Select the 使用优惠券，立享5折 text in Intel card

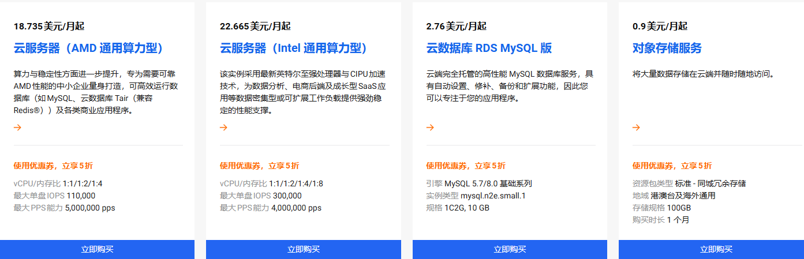260,166
